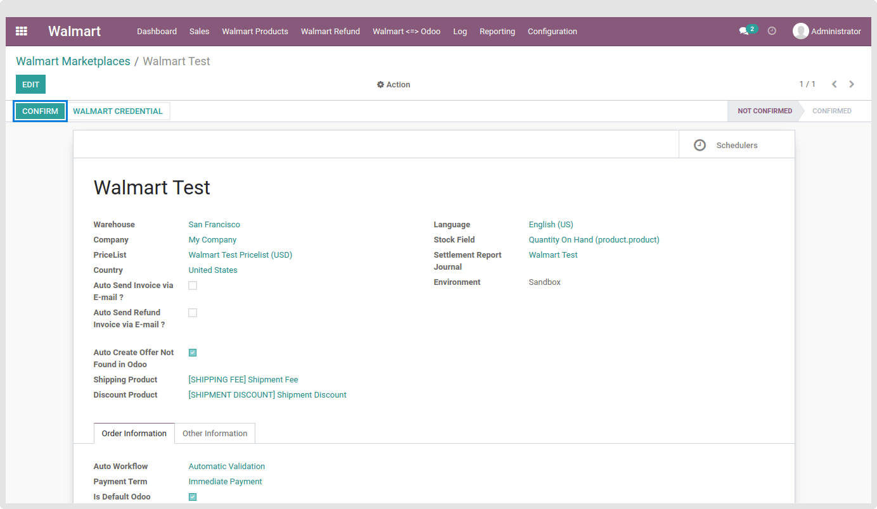
Task: Open the Immediate Payment term link
Action: (x=225, y=482)
